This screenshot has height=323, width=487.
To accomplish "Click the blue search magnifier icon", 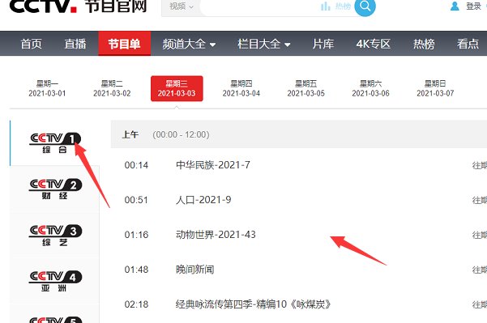I will point(365,6).
